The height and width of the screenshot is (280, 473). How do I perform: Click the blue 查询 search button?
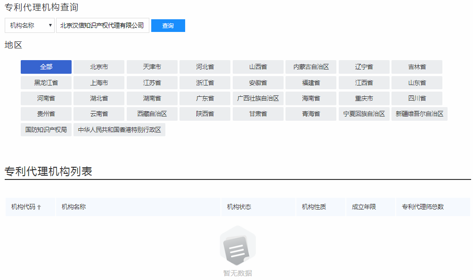point(168,25)
